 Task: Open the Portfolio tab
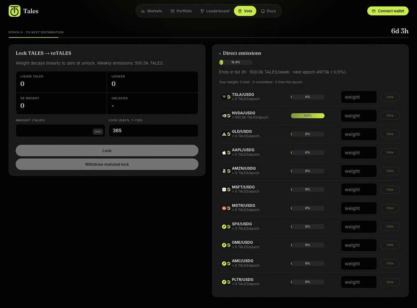[x=181, y=11]
